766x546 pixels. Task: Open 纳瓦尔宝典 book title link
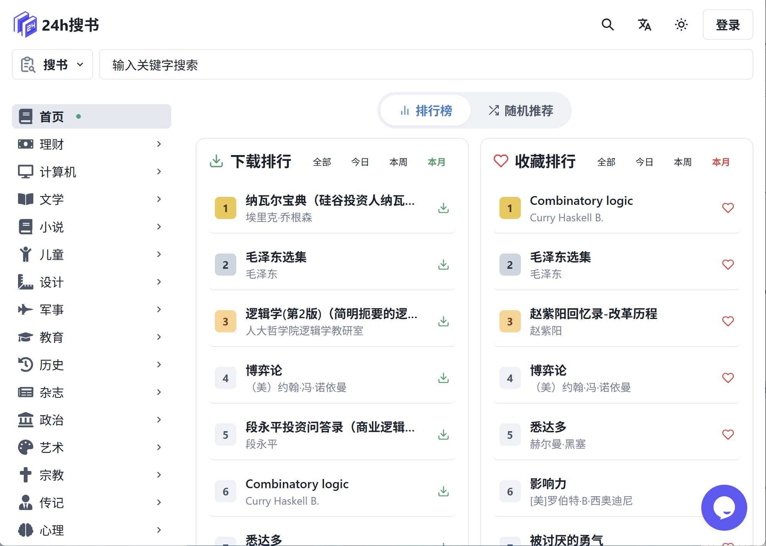point(330,200)
